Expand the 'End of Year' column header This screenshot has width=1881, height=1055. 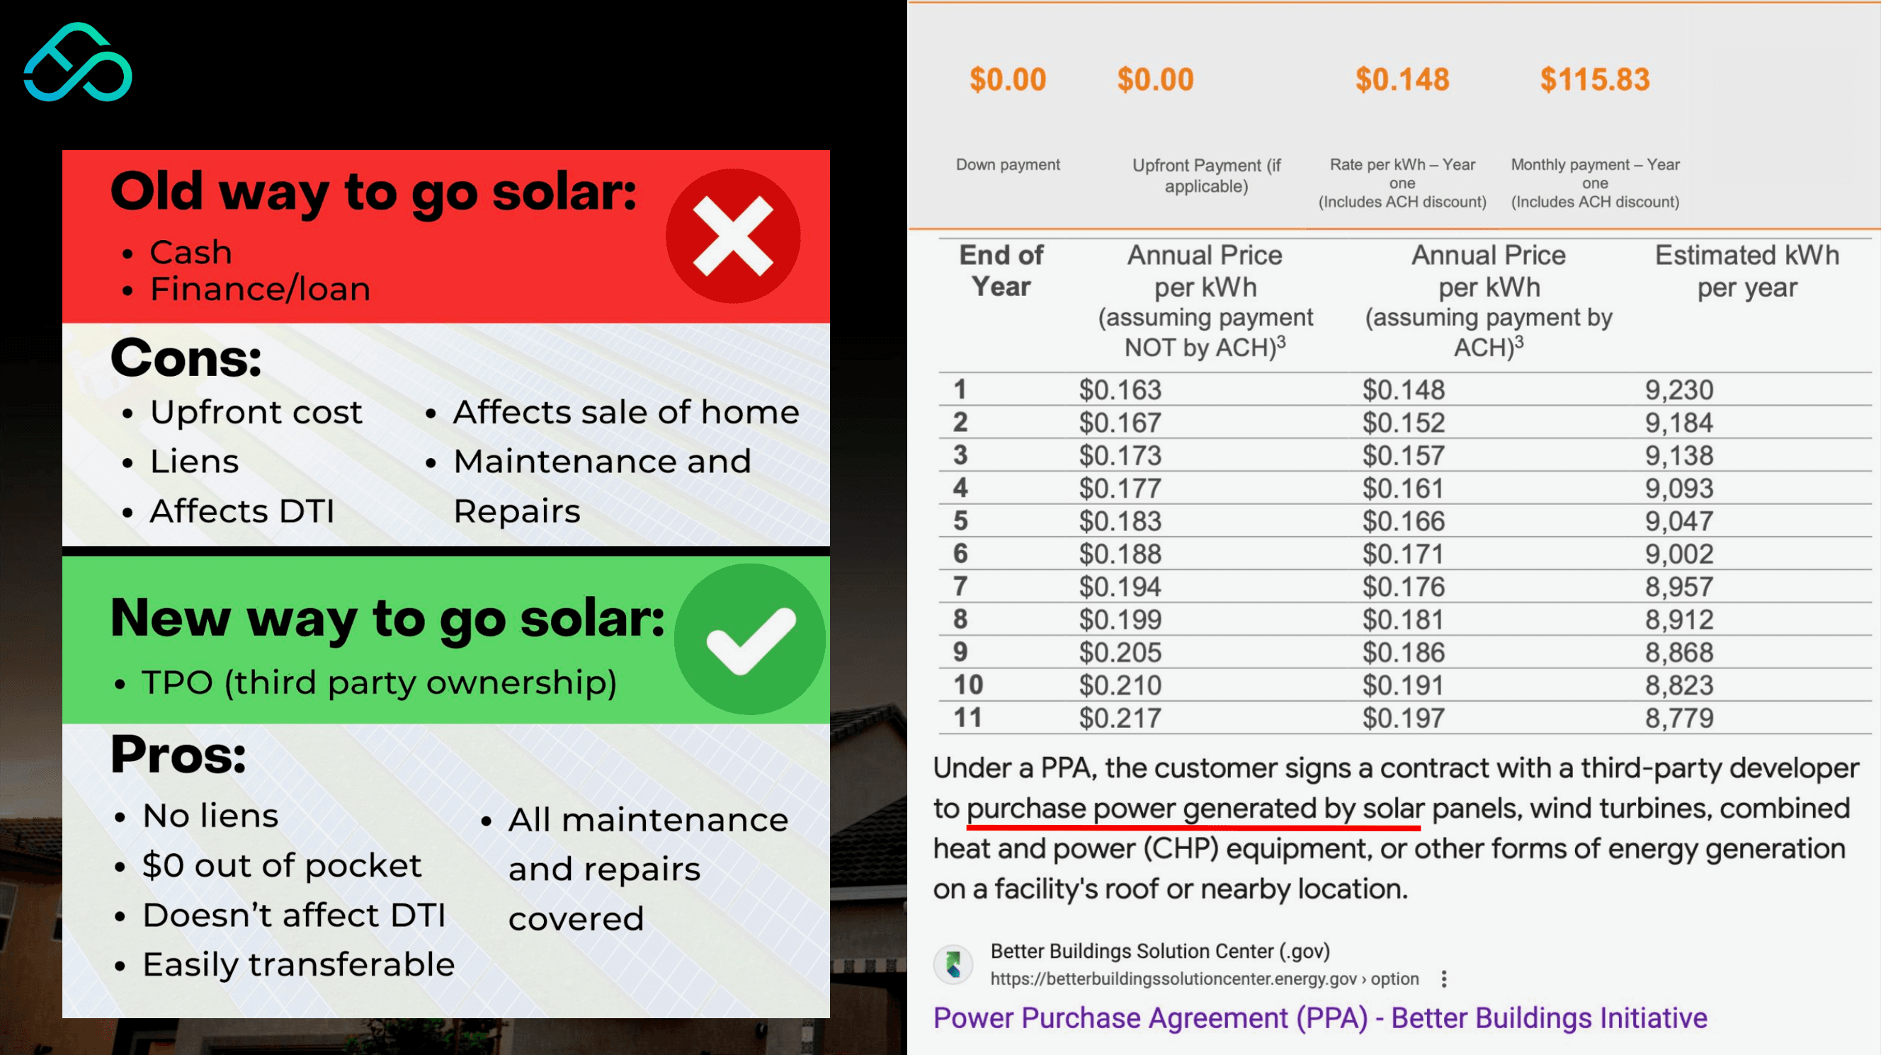[x=1003, y=270]
